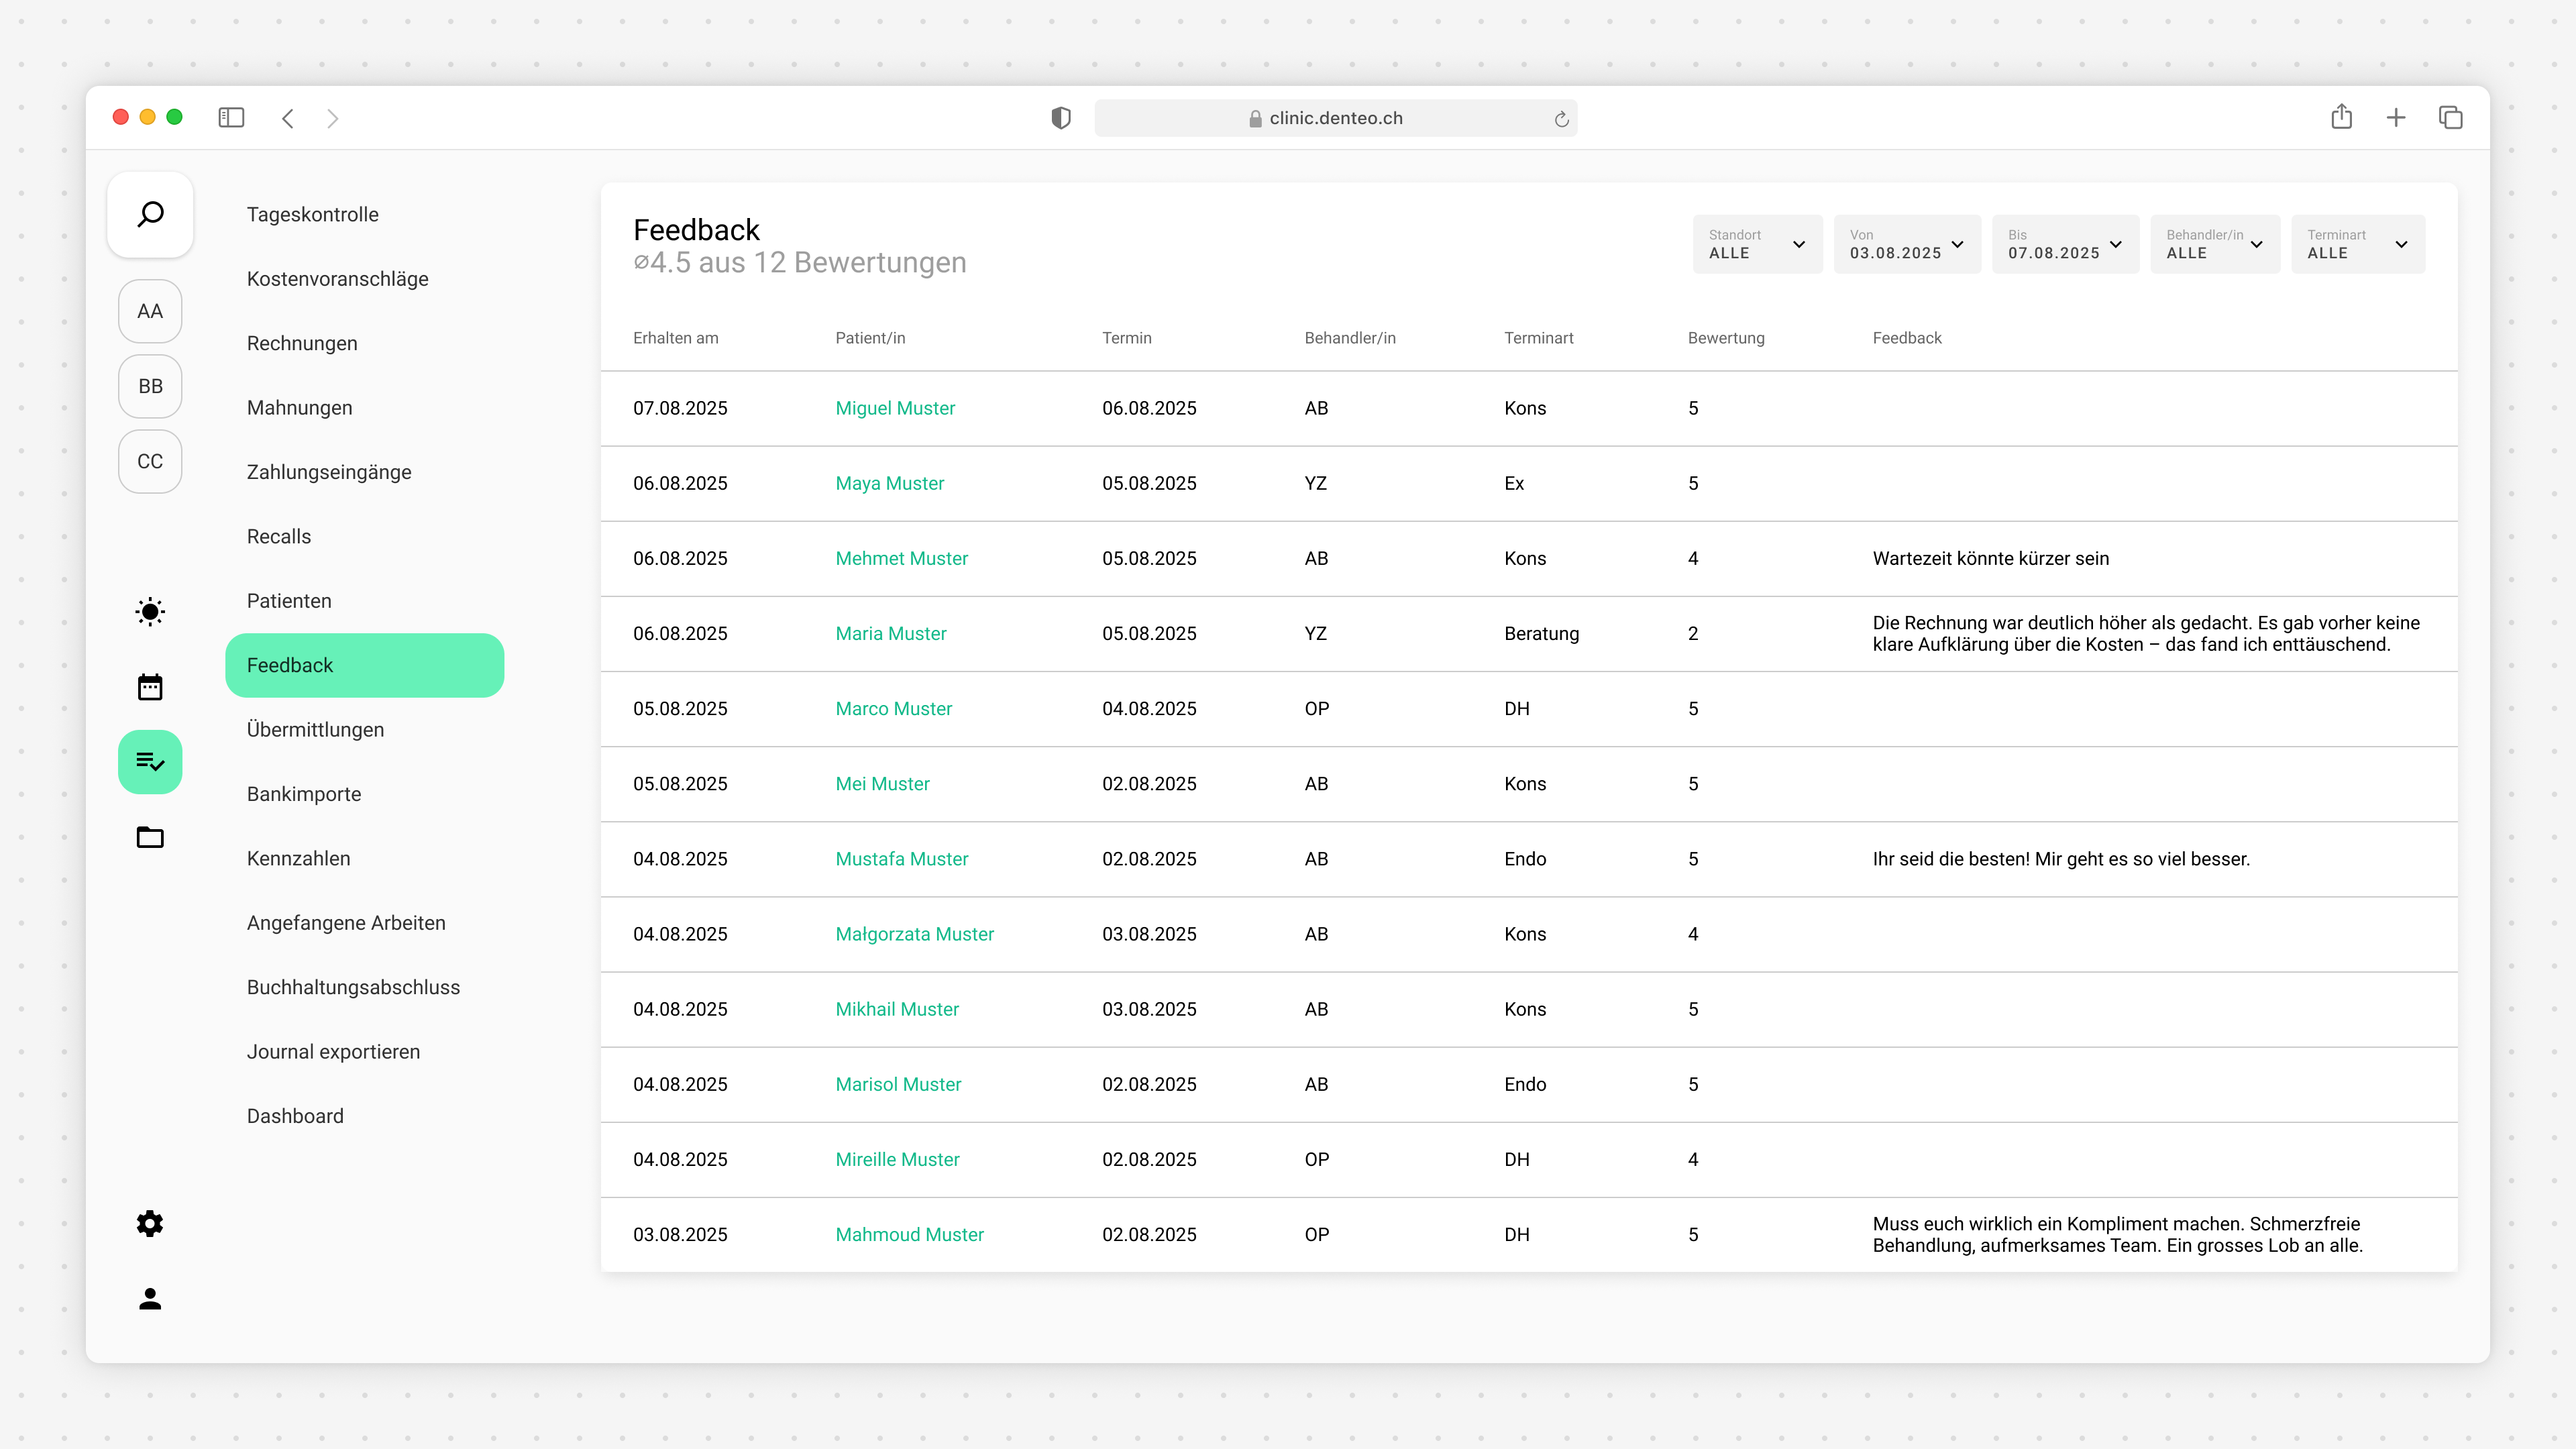Select Kennzahlen in the menu

pyautogui.click(x=298, y=858)
